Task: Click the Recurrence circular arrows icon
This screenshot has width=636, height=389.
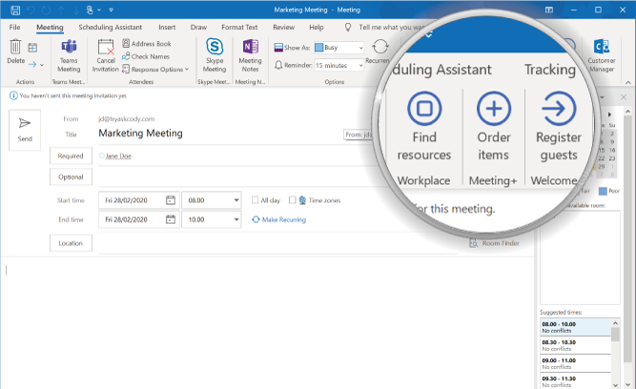Action: coord(380,47)
